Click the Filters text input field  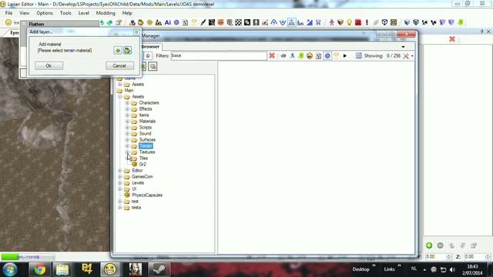pyautogui.click(x=219, y=55)
